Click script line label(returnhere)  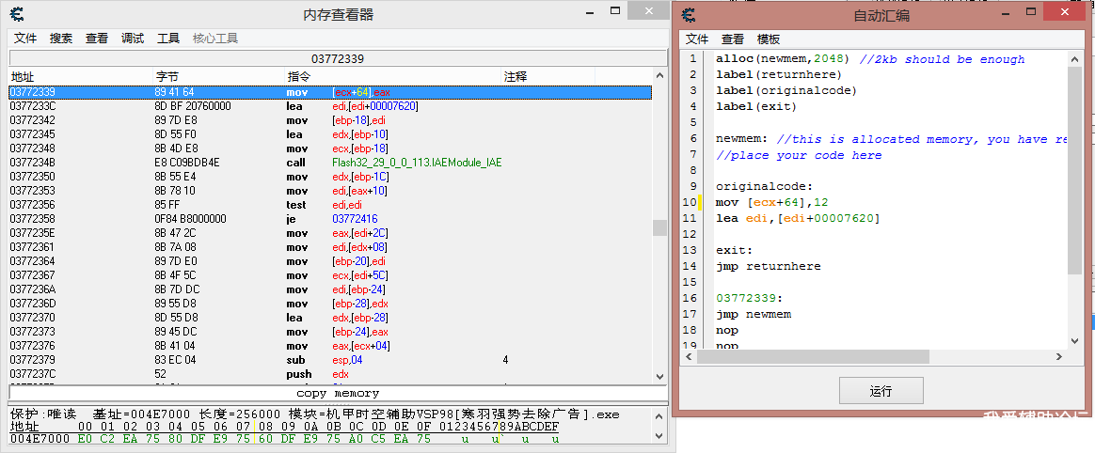(x=779, y=74)
